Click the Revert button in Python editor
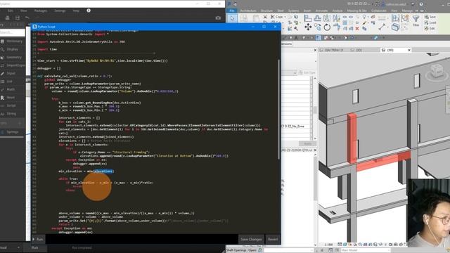 pyautogui.click(x=273, y=239)
